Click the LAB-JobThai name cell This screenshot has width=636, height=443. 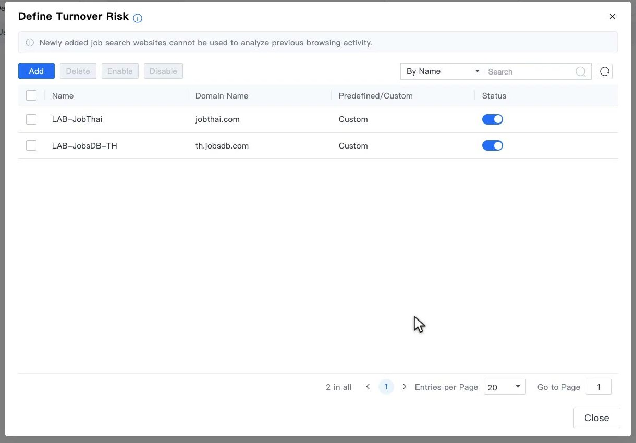(x=77, y=119)
